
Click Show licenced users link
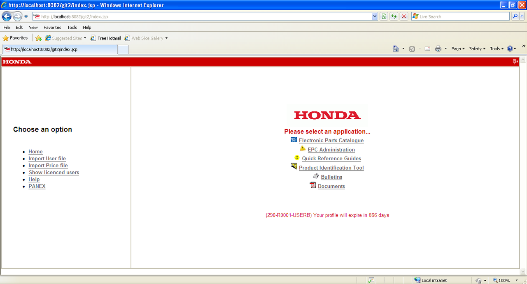54,173
